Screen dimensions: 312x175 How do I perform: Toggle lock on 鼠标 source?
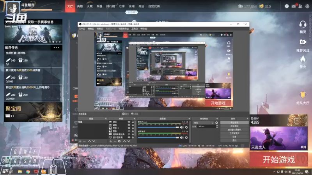[x=133, y=122]
